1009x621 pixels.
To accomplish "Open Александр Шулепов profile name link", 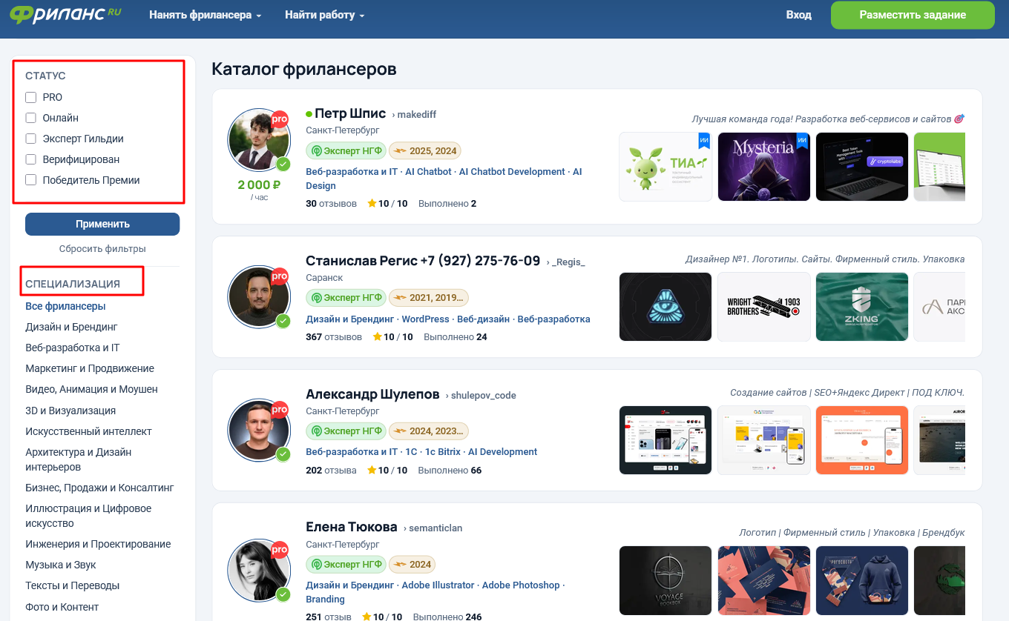I will 372,394.
